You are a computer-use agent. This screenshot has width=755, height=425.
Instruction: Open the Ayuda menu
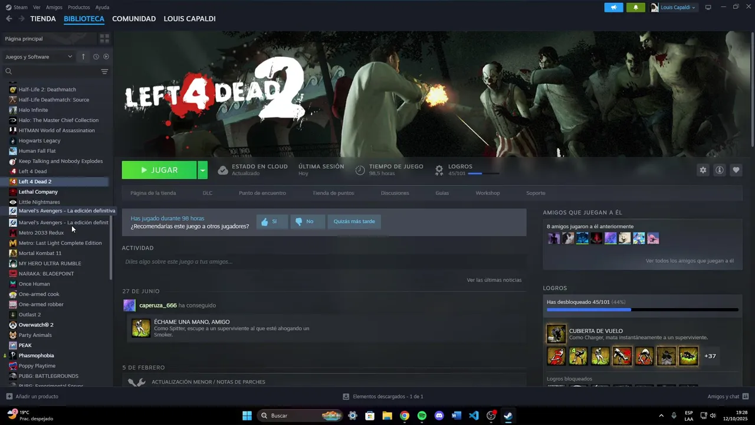(102, 7)
